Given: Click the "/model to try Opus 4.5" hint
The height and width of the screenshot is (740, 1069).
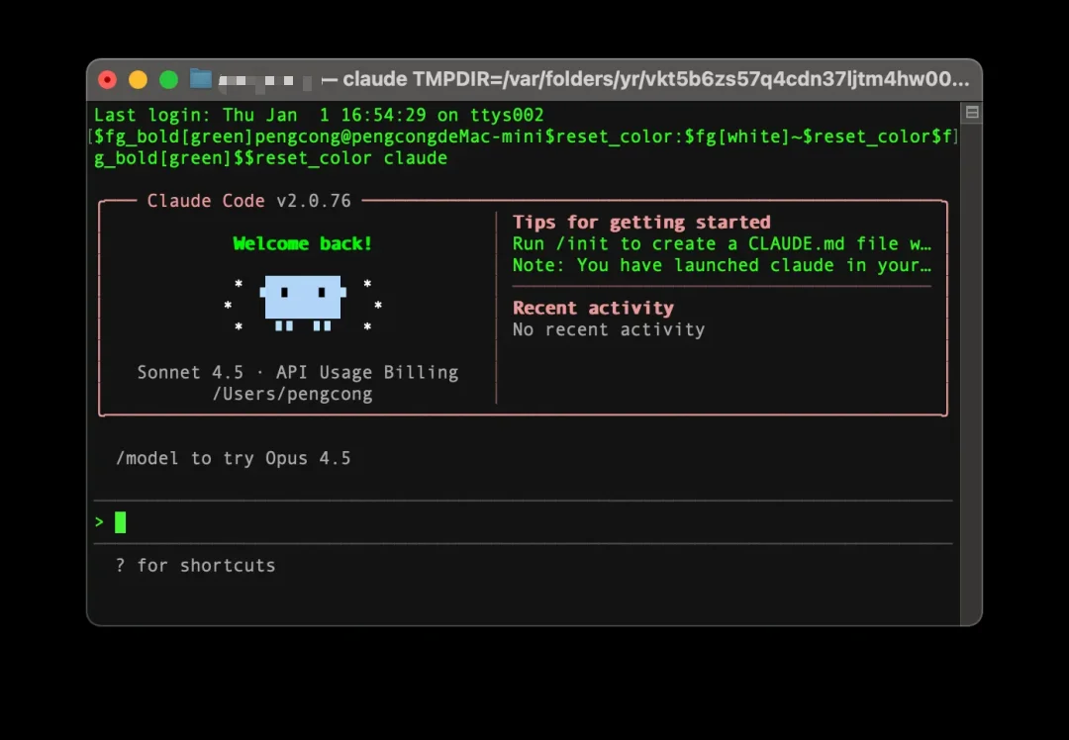Looking at the screenshot, I should click(233, 459).
